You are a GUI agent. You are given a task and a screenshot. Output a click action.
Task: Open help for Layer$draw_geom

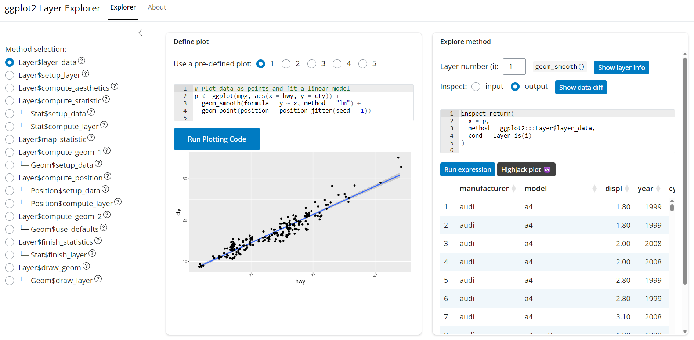pyautogui.click(x=86, y=266)
